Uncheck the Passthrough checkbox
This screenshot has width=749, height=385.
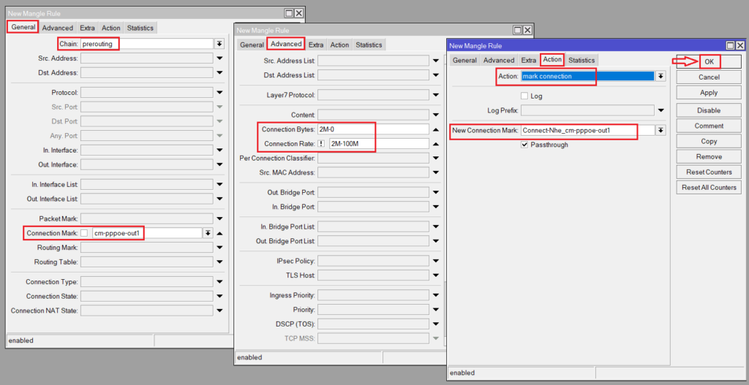[x=524, y=145]
